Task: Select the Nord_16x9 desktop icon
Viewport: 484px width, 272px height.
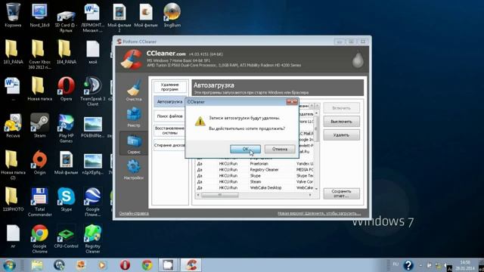Action: 39,15
